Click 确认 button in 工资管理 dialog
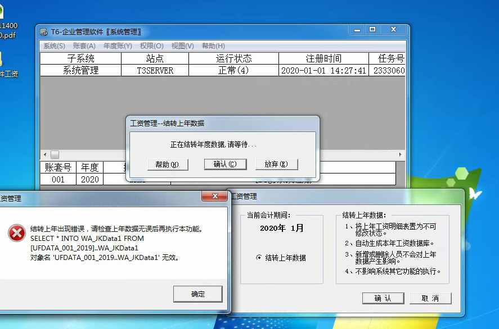Screen dimensions: 499x329 click(x=383, y=298)
